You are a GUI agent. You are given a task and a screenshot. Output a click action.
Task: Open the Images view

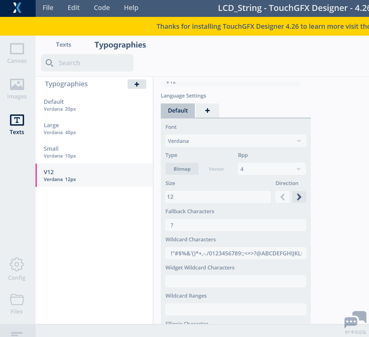point(17,89)
